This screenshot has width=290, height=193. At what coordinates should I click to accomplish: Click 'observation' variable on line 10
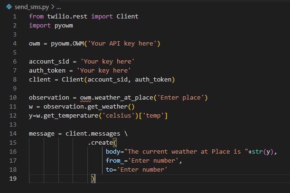point(49,98)
